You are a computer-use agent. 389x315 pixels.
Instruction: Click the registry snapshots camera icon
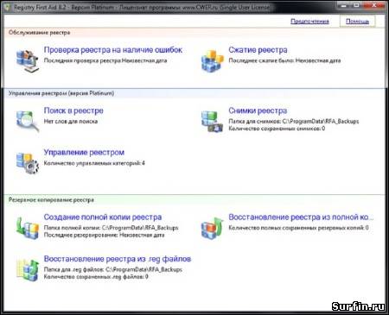tap(212, 122)
